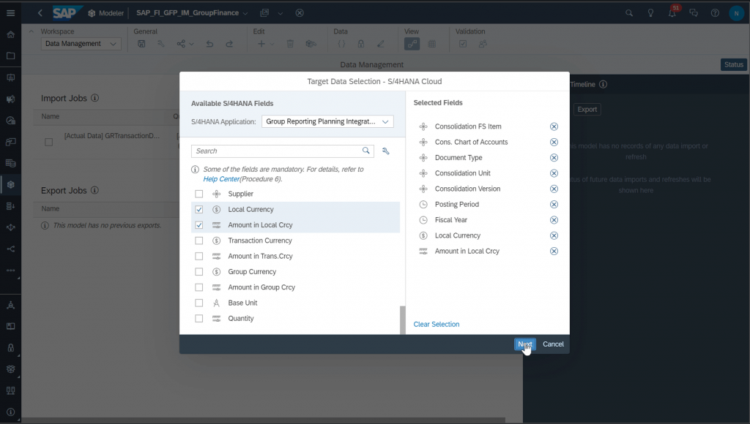Screen dimensions: 750x424
Task: Check the Amount in Trans.Crcy checkbox
Action: point(199,257)
